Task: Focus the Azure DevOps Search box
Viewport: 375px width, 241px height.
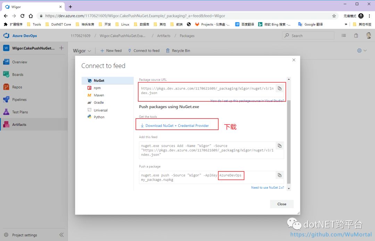Action: 308,36
